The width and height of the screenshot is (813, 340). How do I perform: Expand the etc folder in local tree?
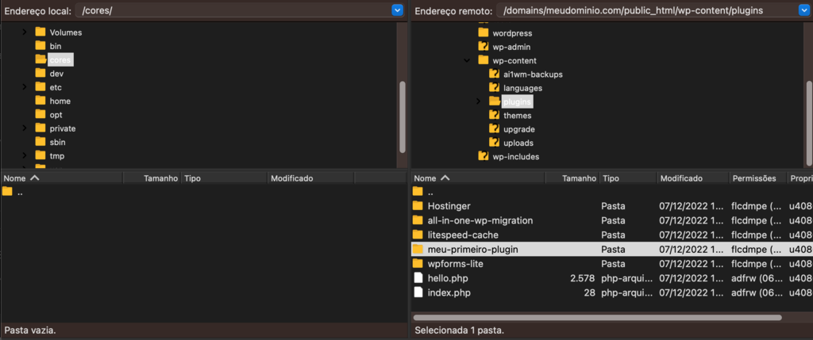[24, 87]
